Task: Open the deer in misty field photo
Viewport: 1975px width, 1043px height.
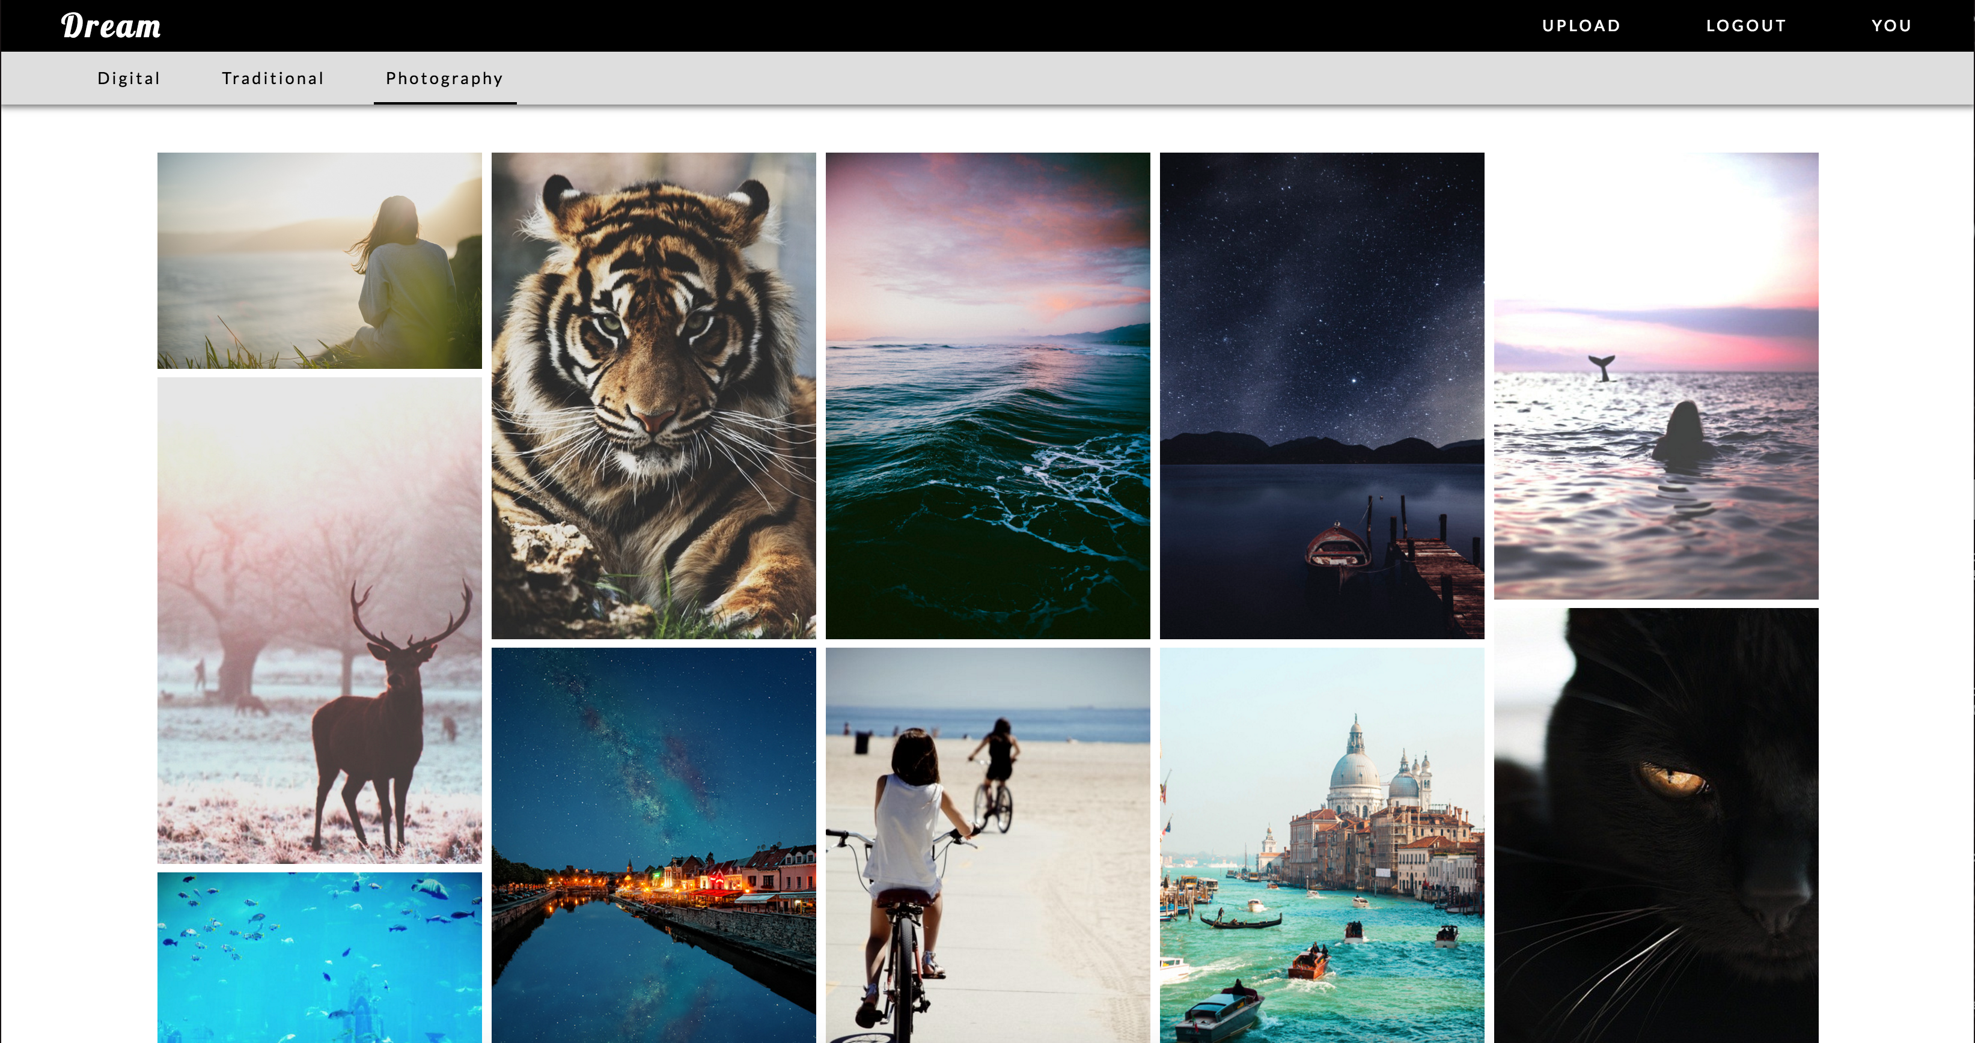Action: (320, 620)
